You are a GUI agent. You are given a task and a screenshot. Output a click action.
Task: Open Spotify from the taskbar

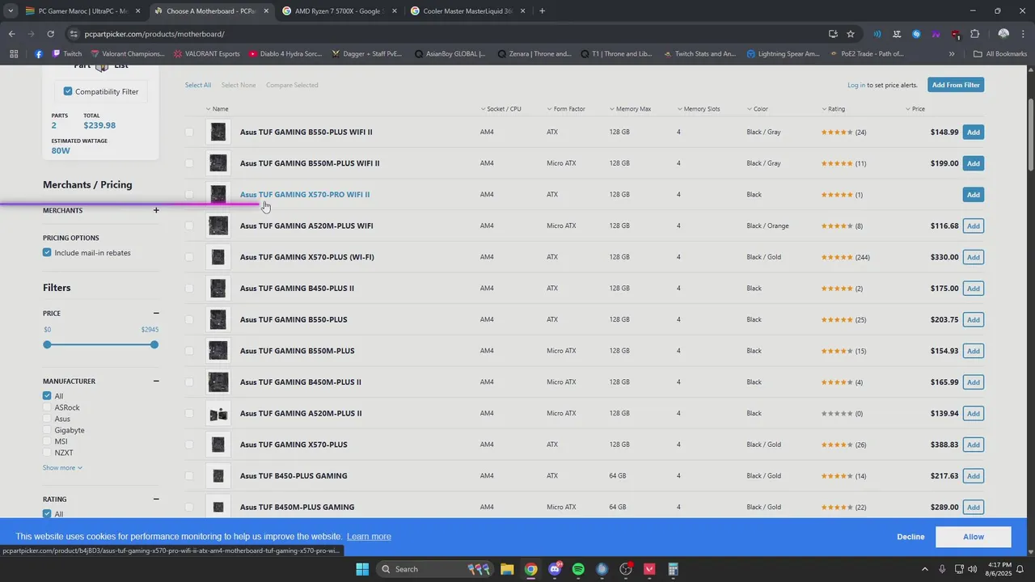pyautogui.click(x=578, y=569)
